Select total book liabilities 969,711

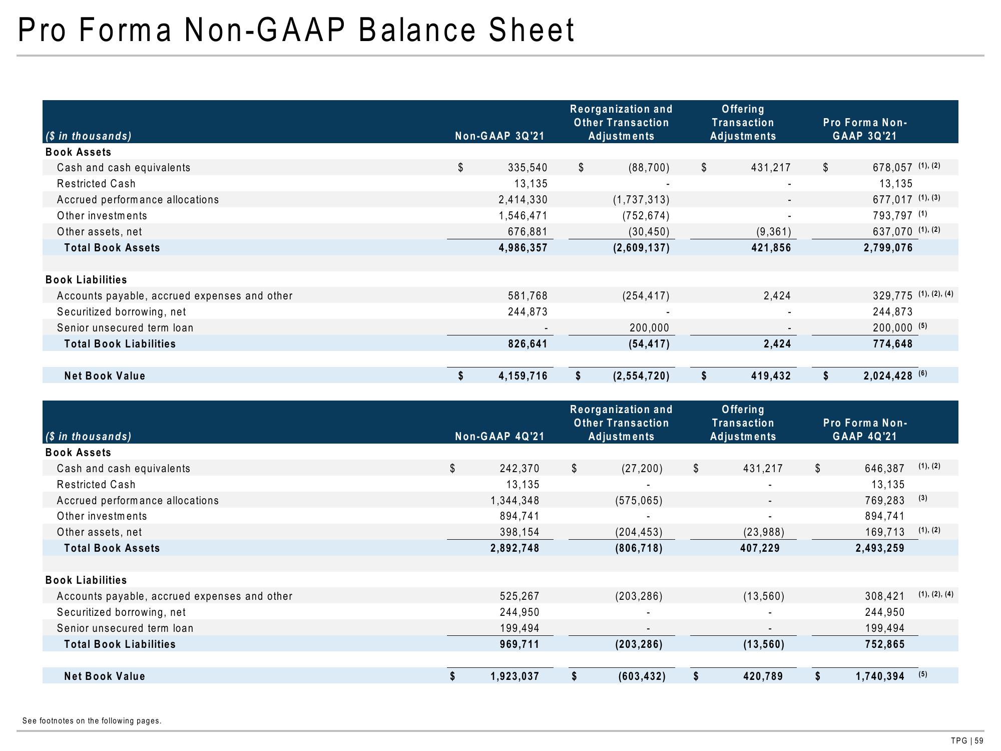click(x=520, y=644)
